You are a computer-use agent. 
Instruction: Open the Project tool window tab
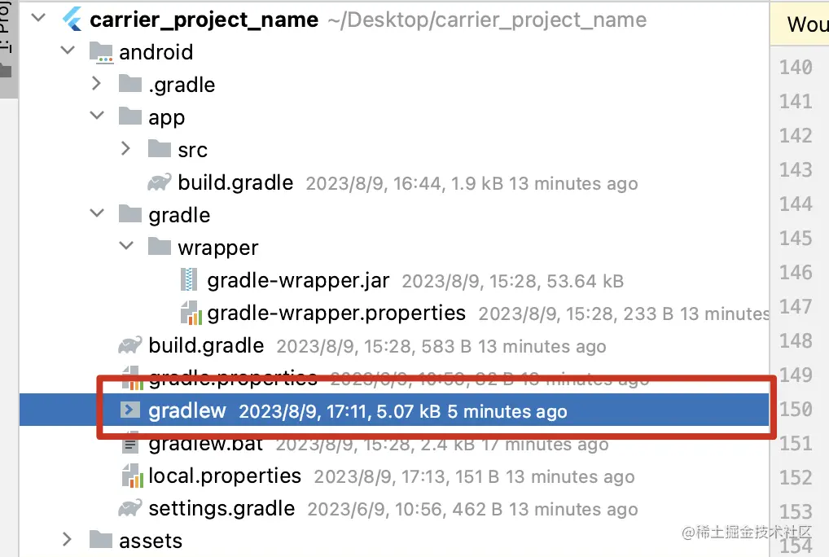click(7, 41)
